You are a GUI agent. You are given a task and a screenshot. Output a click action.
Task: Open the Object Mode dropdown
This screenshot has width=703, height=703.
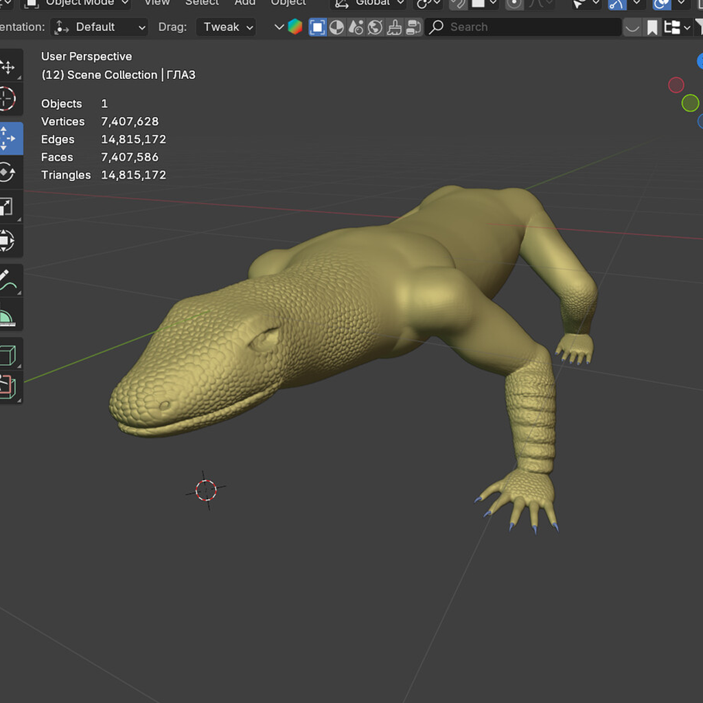76,3
